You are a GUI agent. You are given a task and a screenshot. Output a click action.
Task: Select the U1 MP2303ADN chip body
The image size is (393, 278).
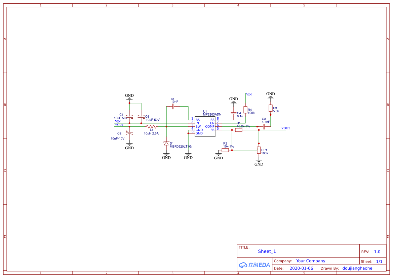click(x=205, y=127)
